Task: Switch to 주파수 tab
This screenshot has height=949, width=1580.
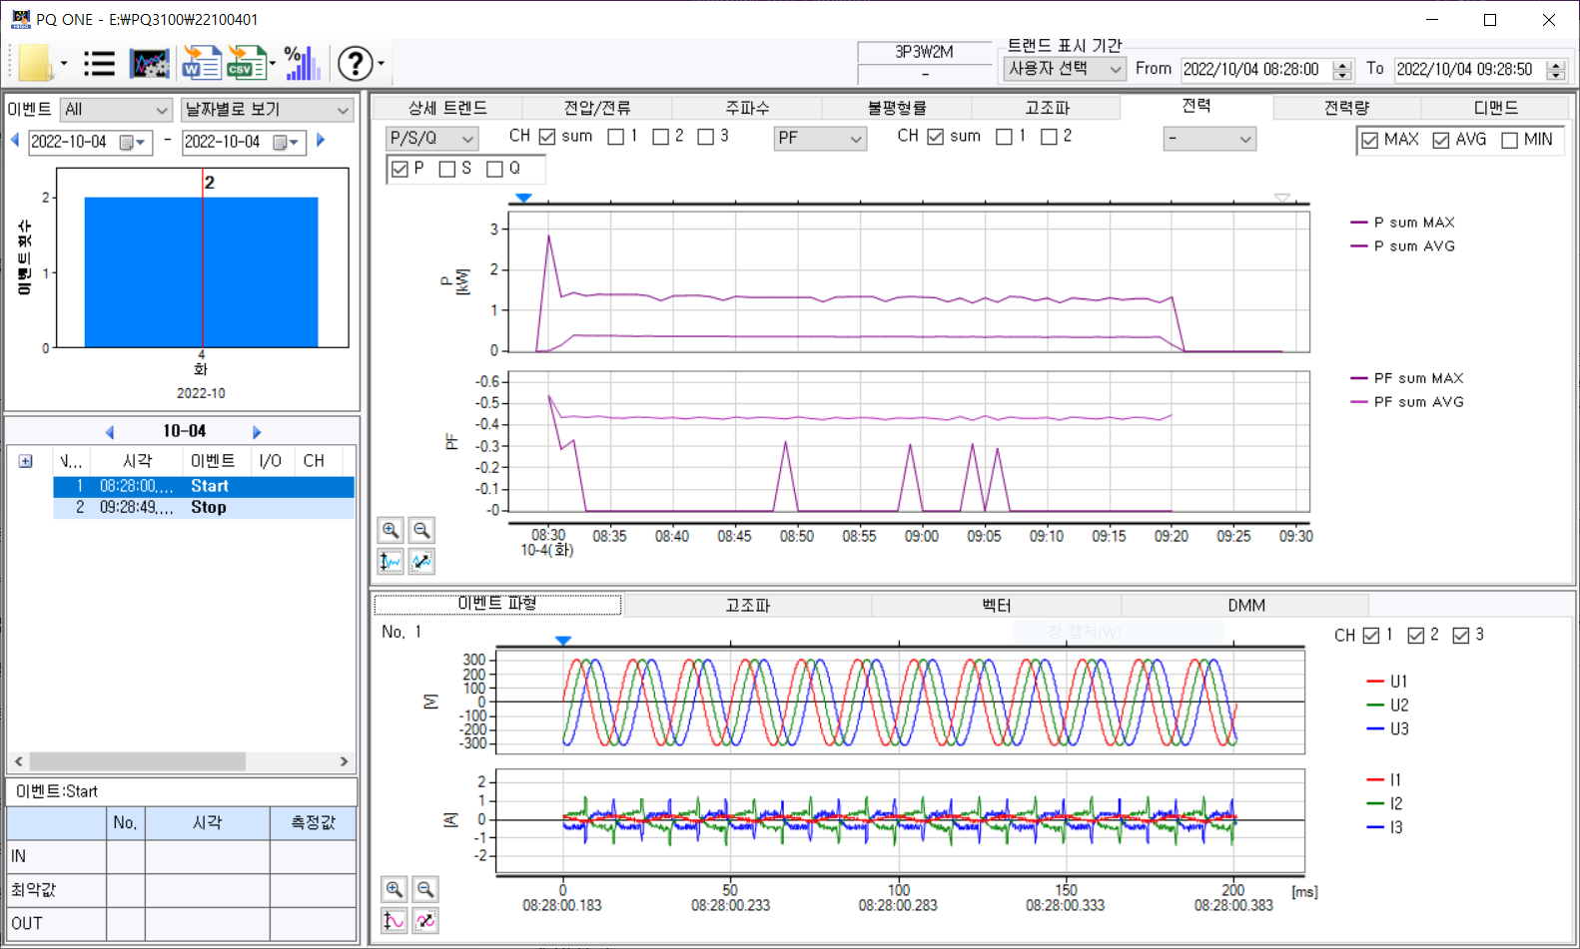Action: 747,108
